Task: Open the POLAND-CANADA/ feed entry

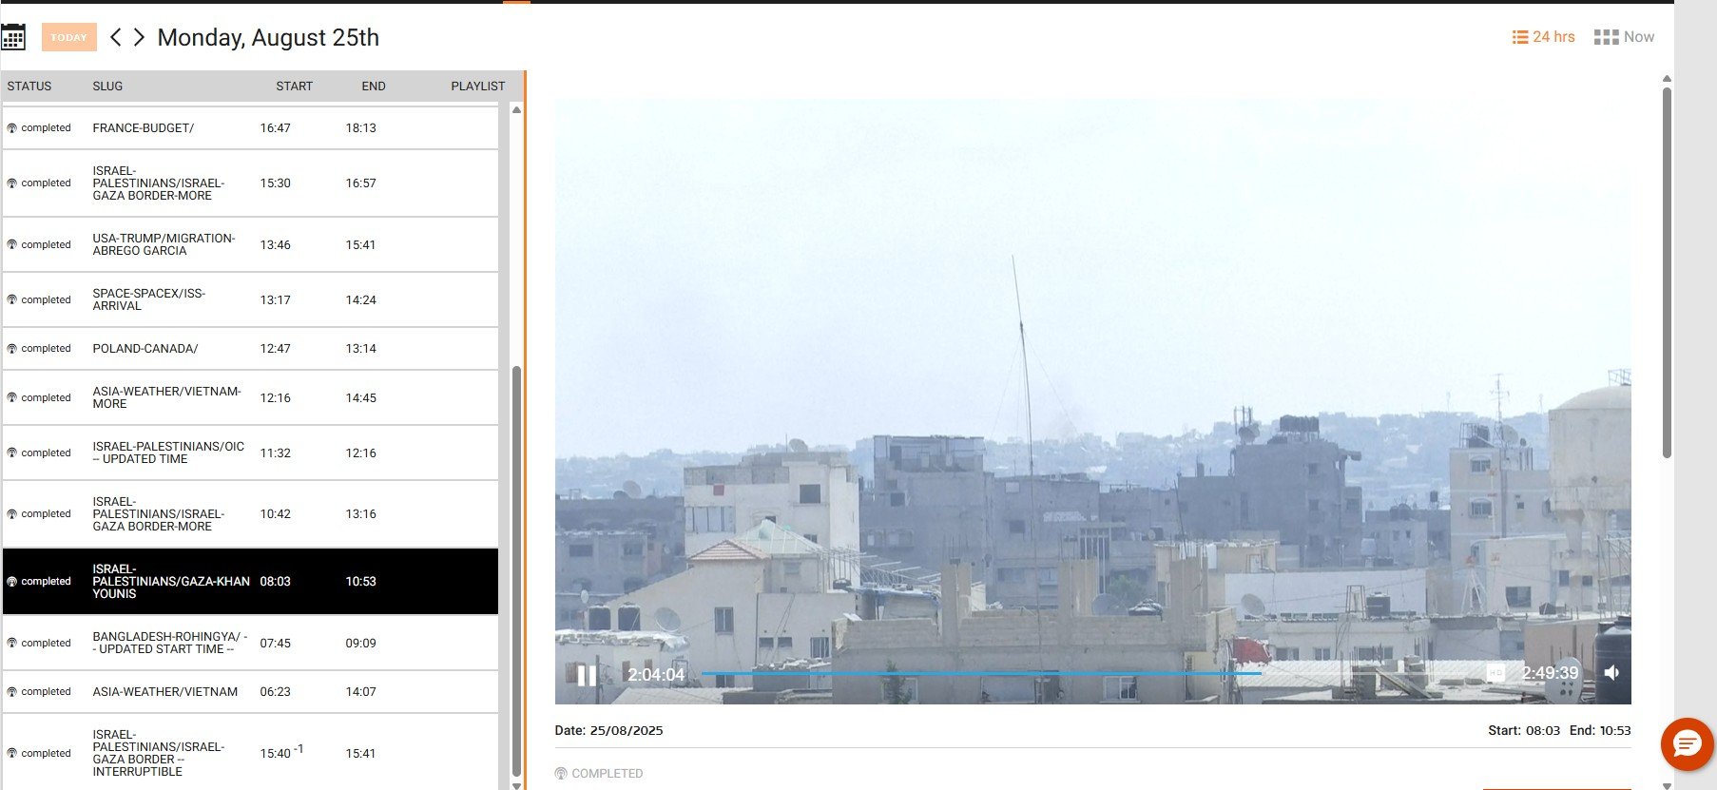Action: point(145,349)
